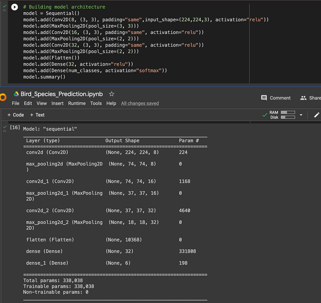Open the Runtime menu
The width and height of the screenshot is (321, 303).
tap(77, 104)
